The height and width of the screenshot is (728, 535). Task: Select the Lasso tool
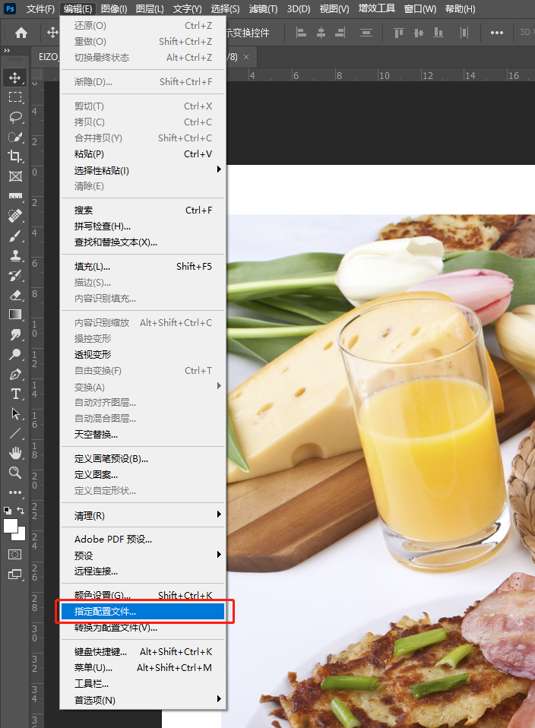pyautogui.click(x=15, y=117)
